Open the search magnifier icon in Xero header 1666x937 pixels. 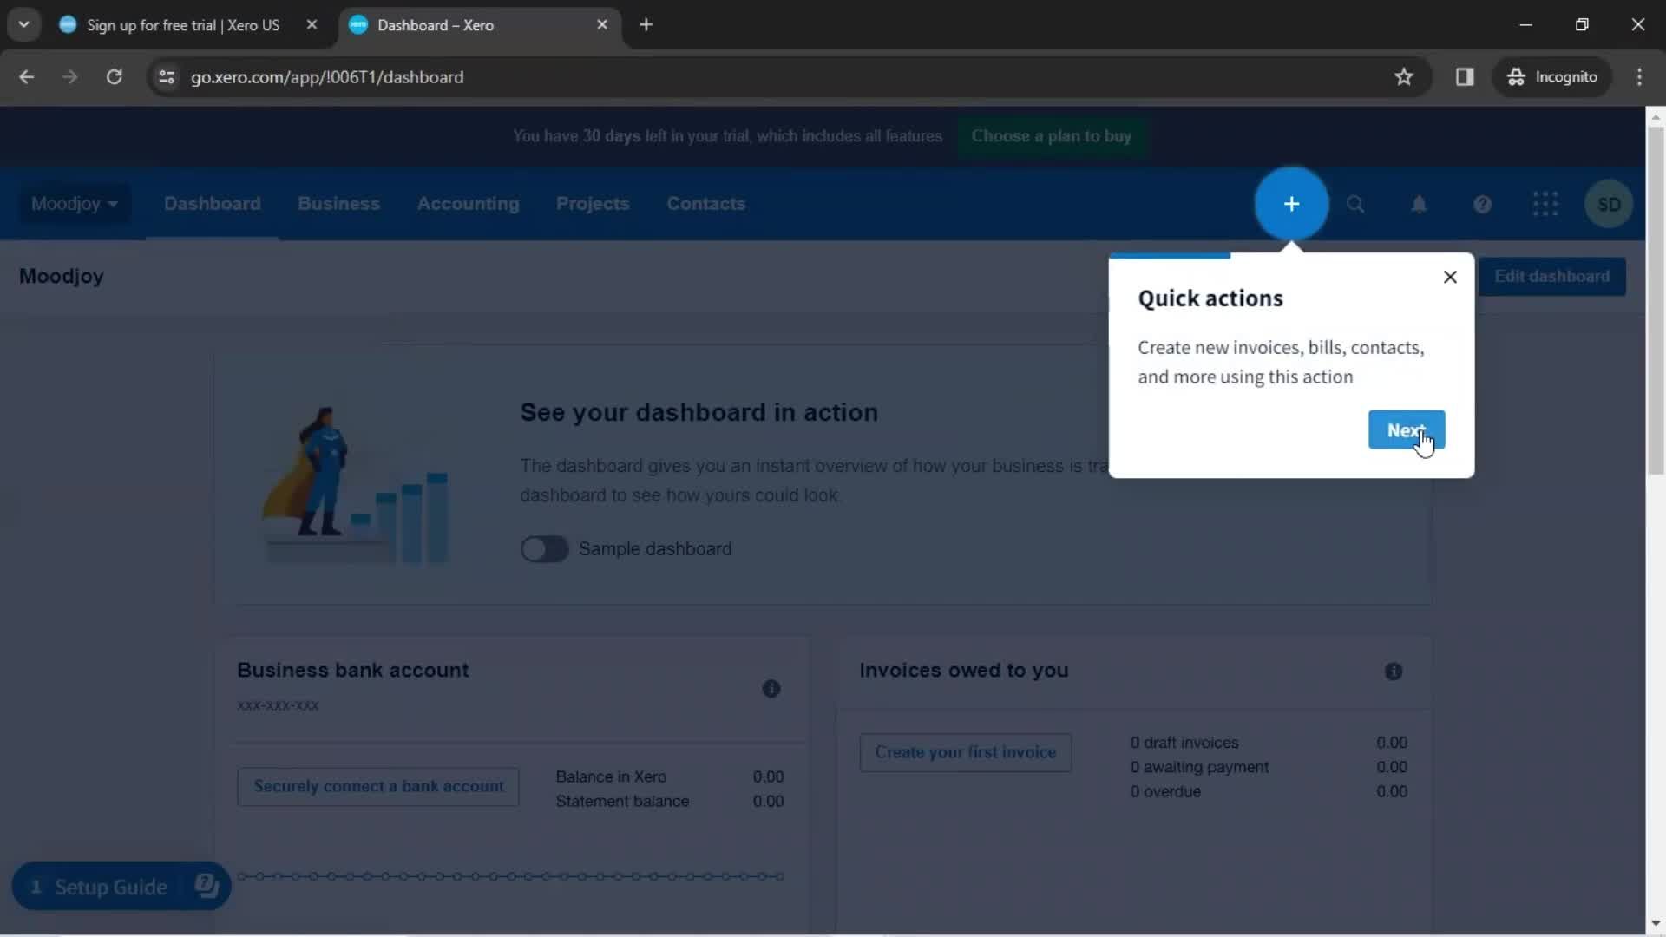[1354, 205]
